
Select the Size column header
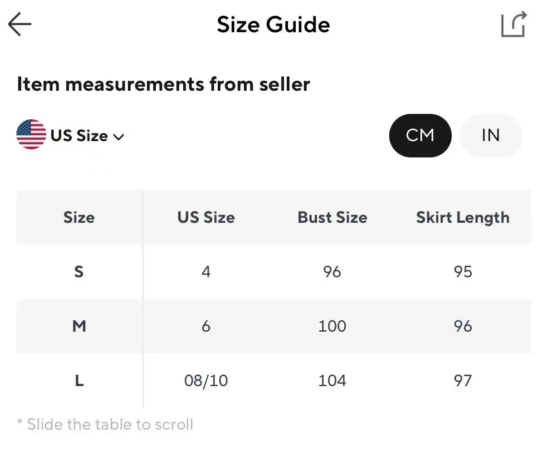[x=79, y=217]
